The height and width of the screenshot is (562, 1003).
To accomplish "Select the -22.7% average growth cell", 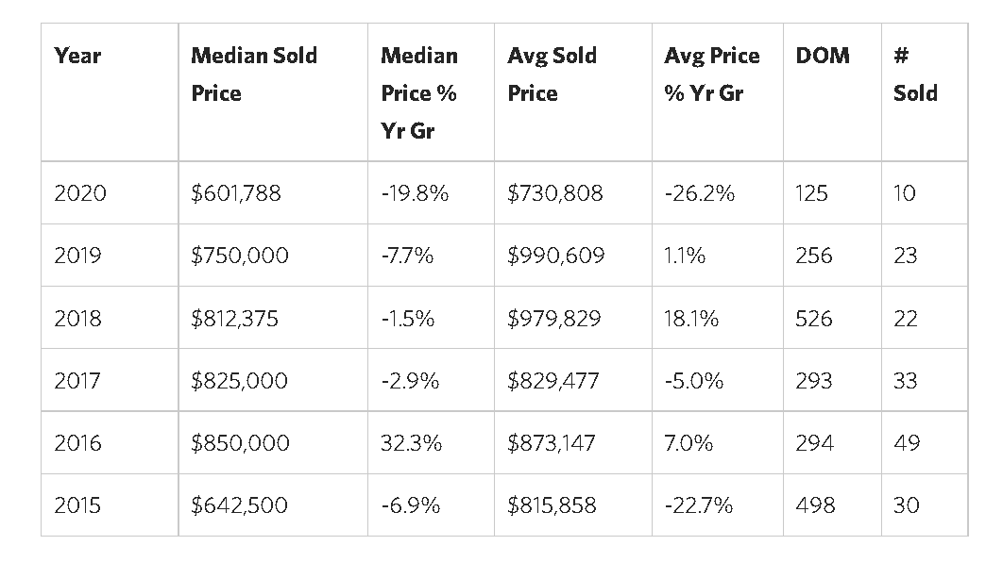I will [699, 505].
